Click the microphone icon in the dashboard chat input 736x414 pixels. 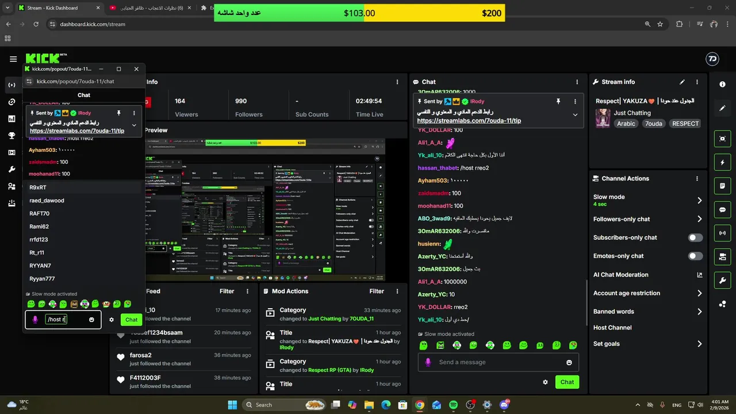(x=428, y=362)
